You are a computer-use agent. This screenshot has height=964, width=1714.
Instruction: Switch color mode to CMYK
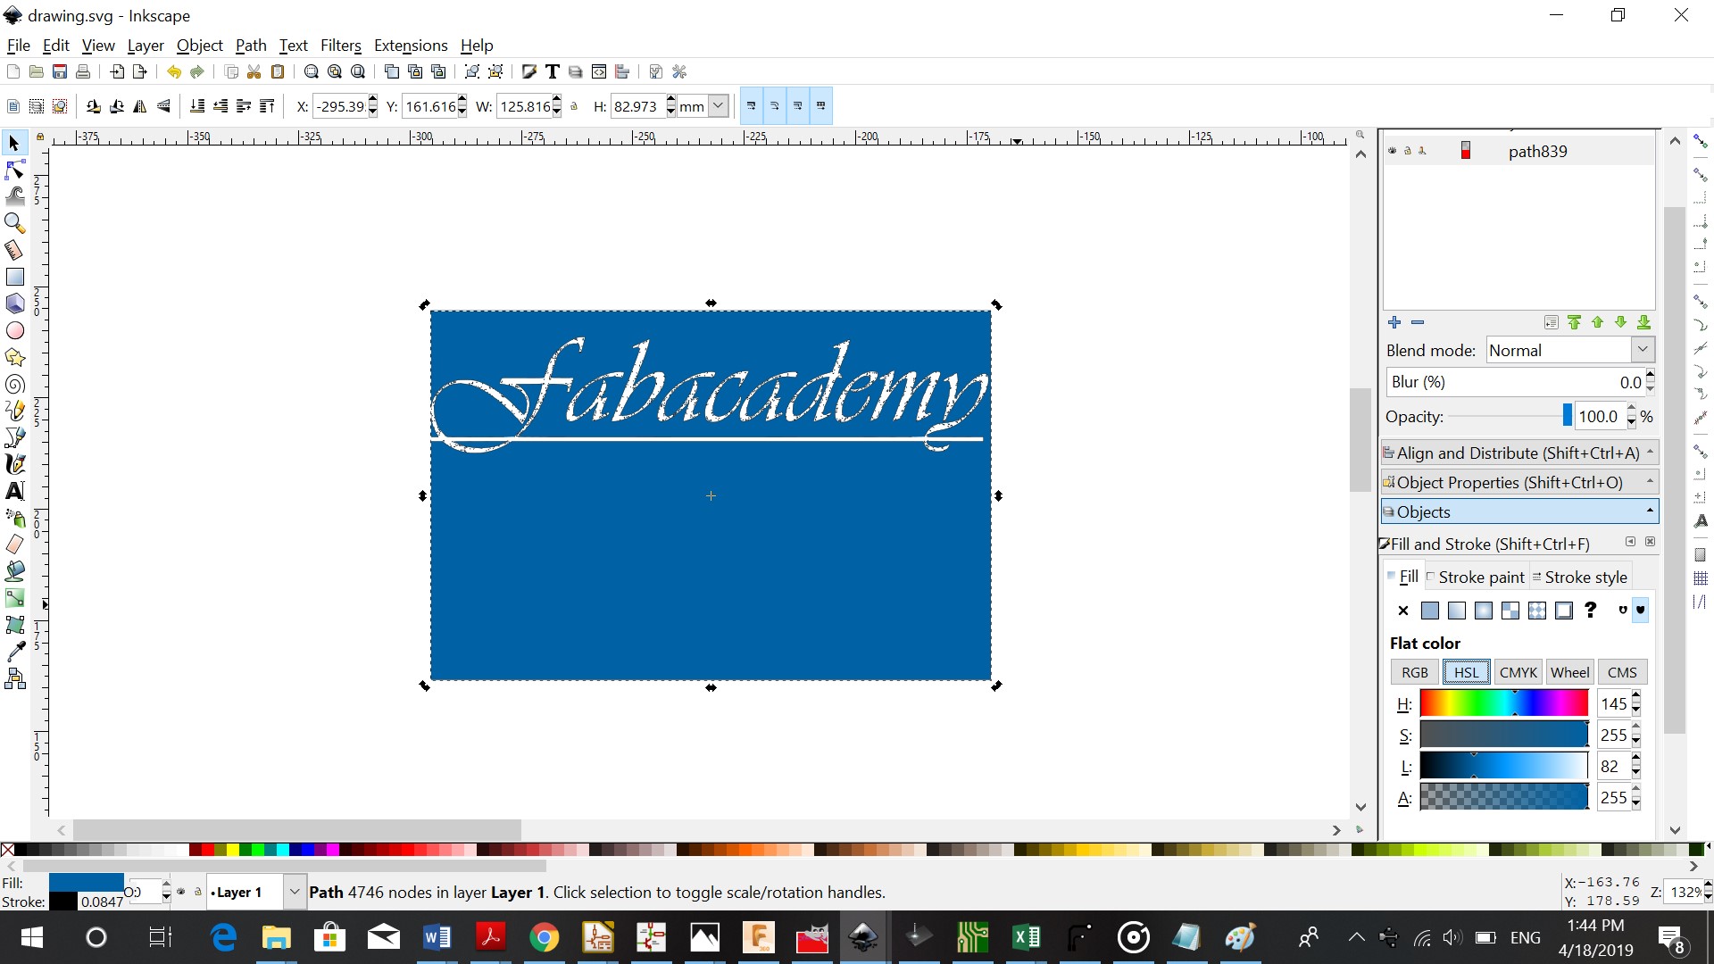coord(1518,672)
